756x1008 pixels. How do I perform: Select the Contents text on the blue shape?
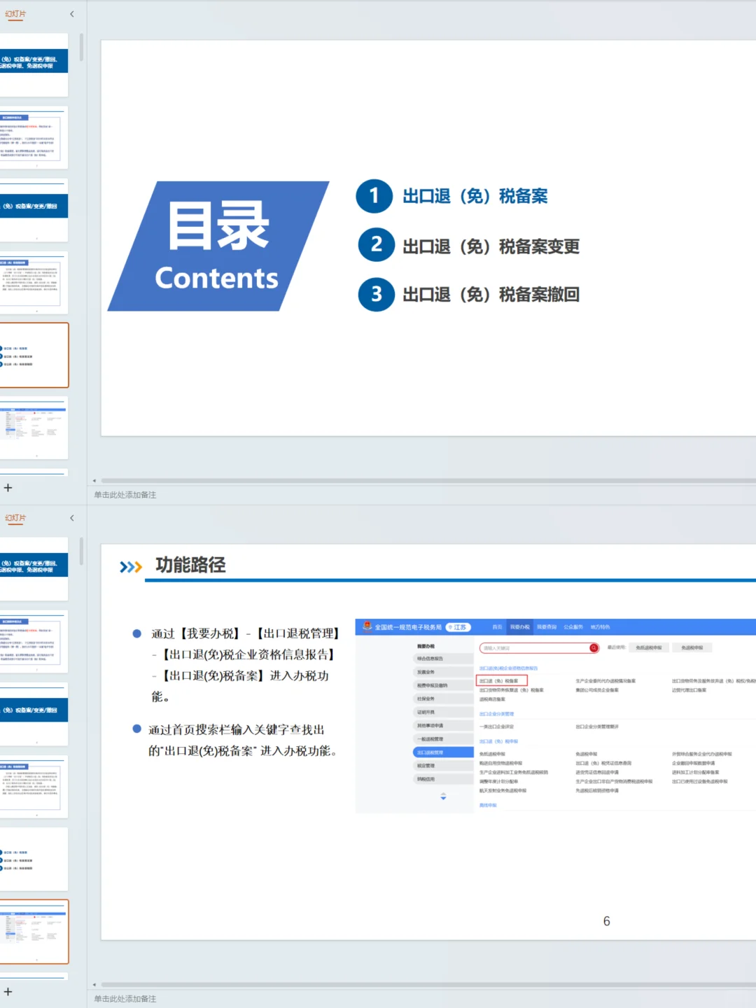pos(216,279)
